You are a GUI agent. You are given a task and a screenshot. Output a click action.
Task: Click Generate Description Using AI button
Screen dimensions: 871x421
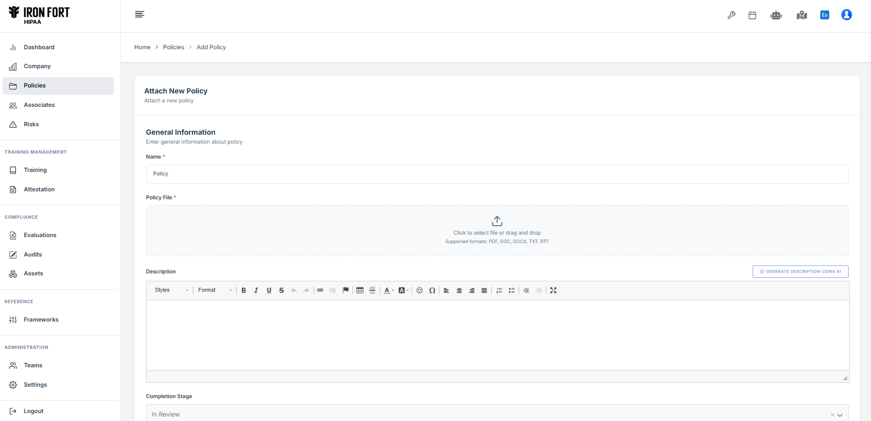[800, 271]
